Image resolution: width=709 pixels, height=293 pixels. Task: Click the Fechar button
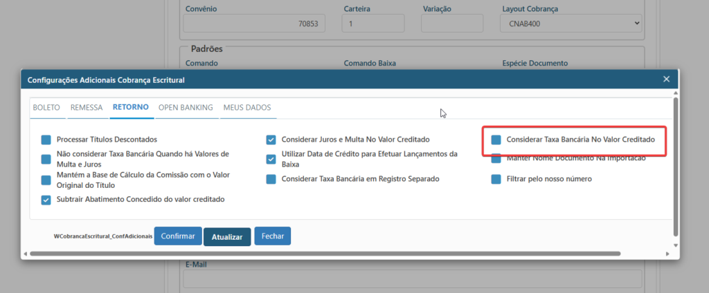point(273,236)
